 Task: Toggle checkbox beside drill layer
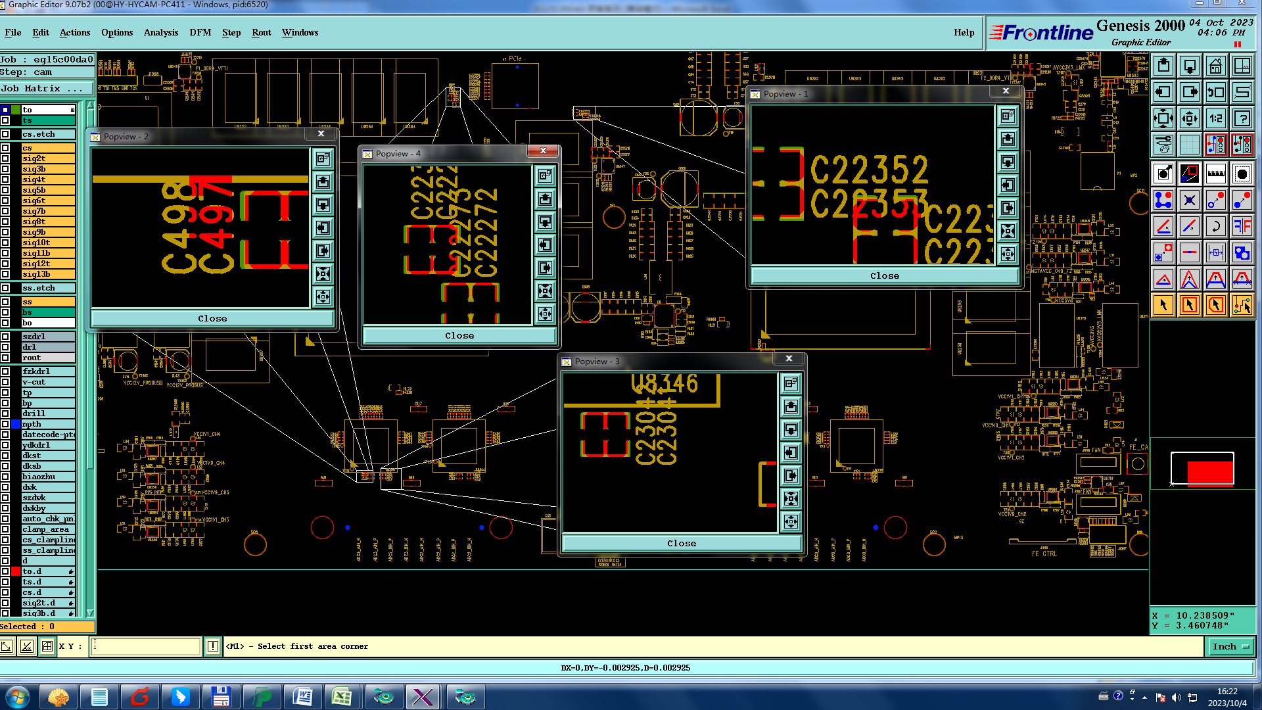pos(5,414)
